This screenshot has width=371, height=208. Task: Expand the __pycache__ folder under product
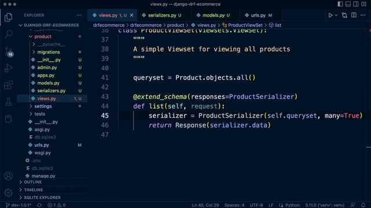tap(52, 44)
